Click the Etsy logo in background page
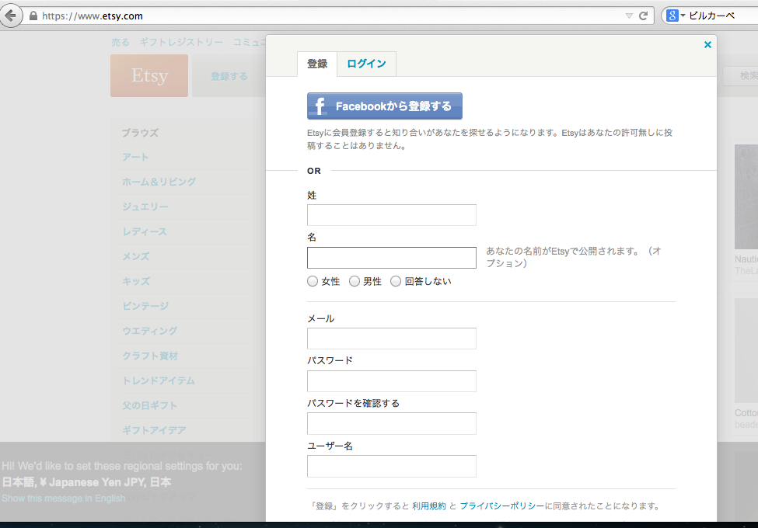The width and height of the screenshot is (758, 528). click(149, 76)
